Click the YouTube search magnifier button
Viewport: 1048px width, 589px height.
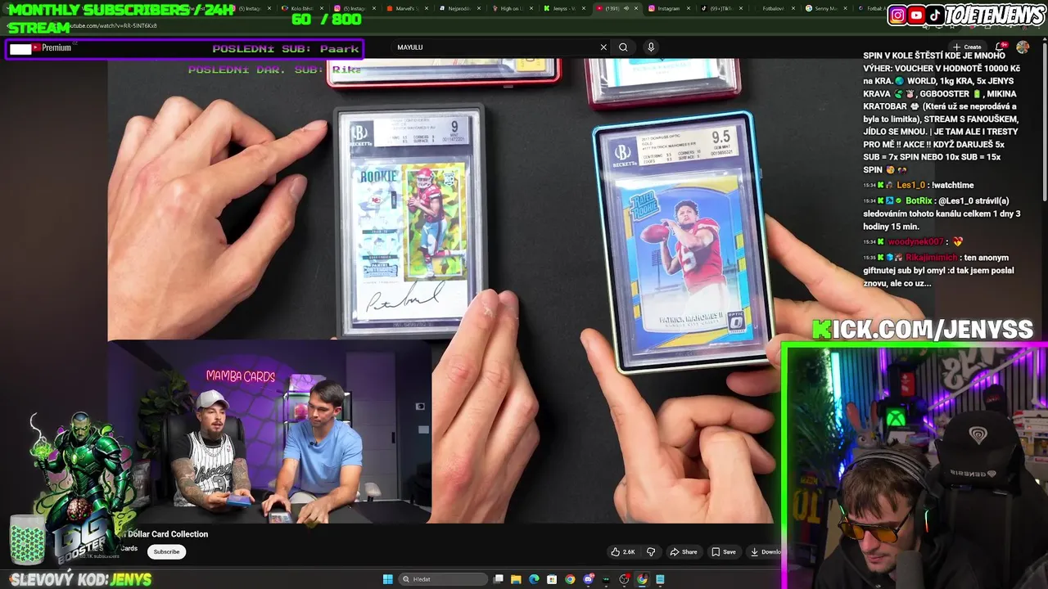point(623,47)
